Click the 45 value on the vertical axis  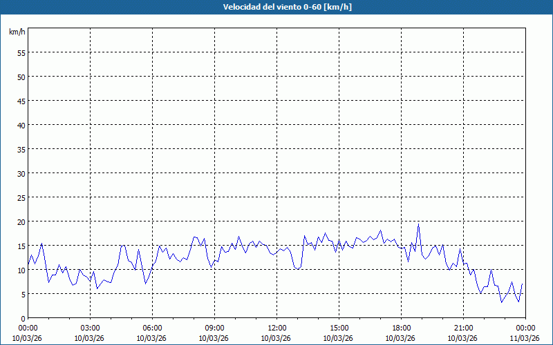click(21, 101)
